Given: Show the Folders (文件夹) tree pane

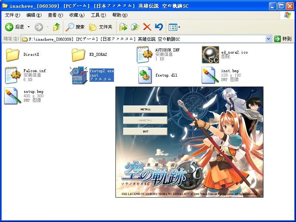Looking at the screenshot, I should [x=101, y=27].
